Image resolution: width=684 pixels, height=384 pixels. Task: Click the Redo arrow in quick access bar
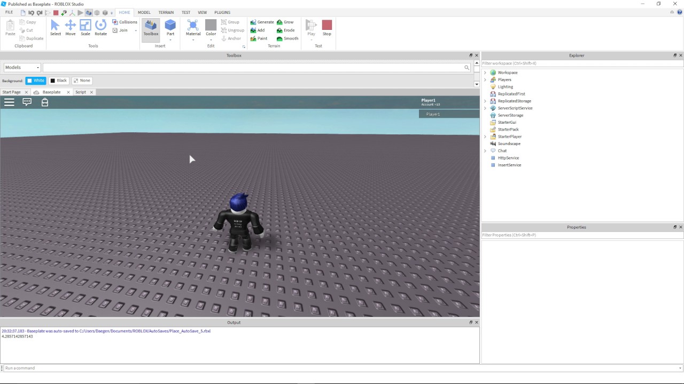[39, 12]
